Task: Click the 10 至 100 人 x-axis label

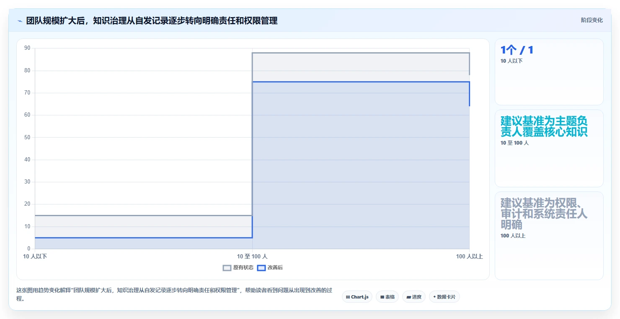Action: (x=252, y=257)
